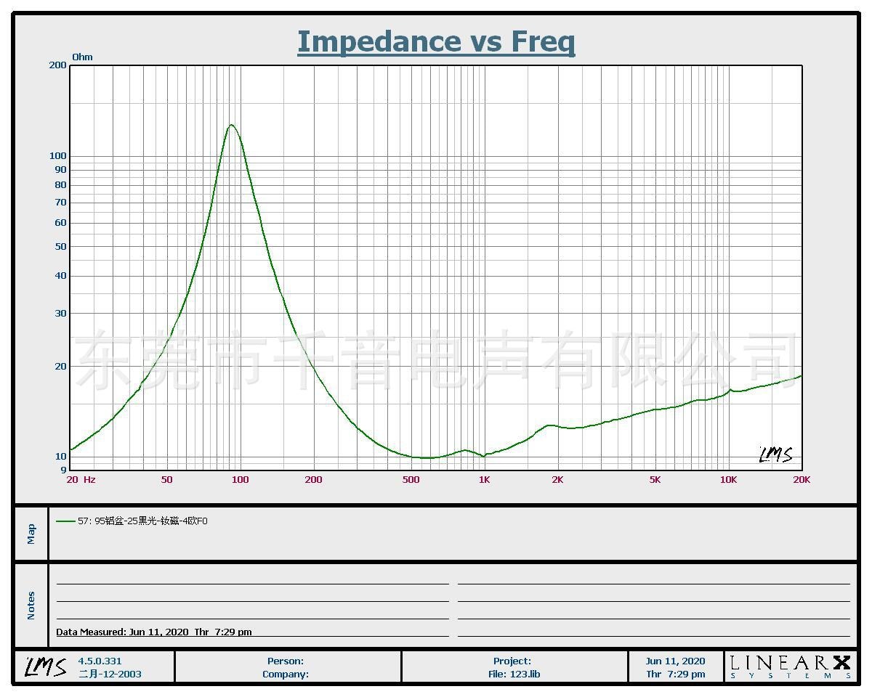The width and height of the screenshot is (872, 697).
Task: Click the Impedance vs Freq title
Action: point(436,42)
